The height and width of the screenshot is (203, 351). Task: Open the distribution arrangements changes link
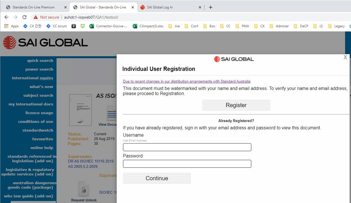[x=186, y=82]
